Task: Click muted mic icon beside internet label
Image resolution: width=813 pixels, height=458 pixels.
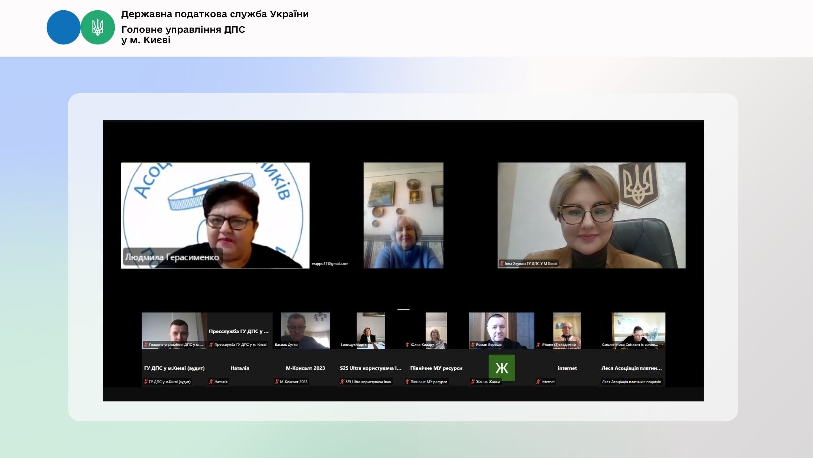Action: [x=538, y=382]
